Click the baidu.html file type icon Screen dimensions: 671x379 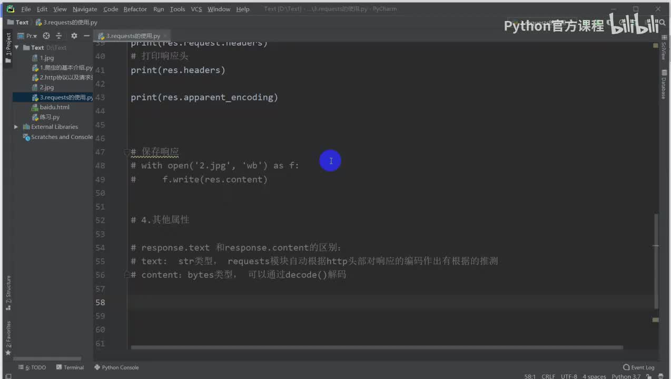tap(35, 107)
